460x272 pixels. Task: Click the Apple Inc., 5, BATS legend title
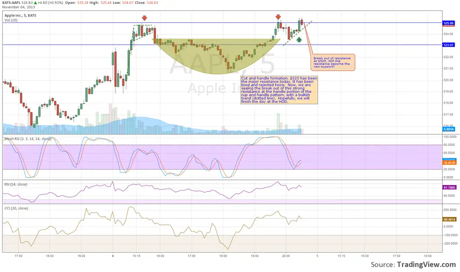pos(21,15)
